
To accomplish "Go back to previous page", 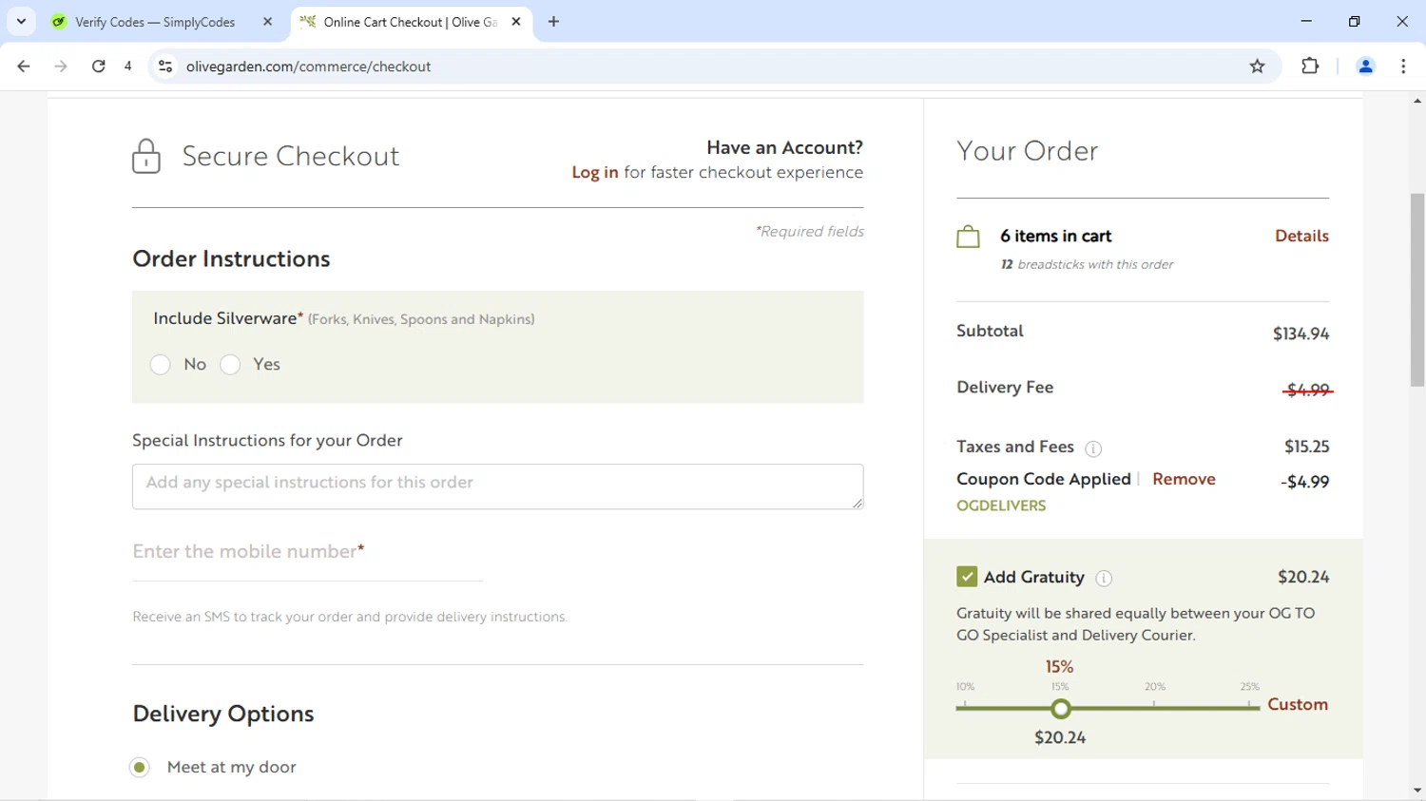I will coord(24,67).
